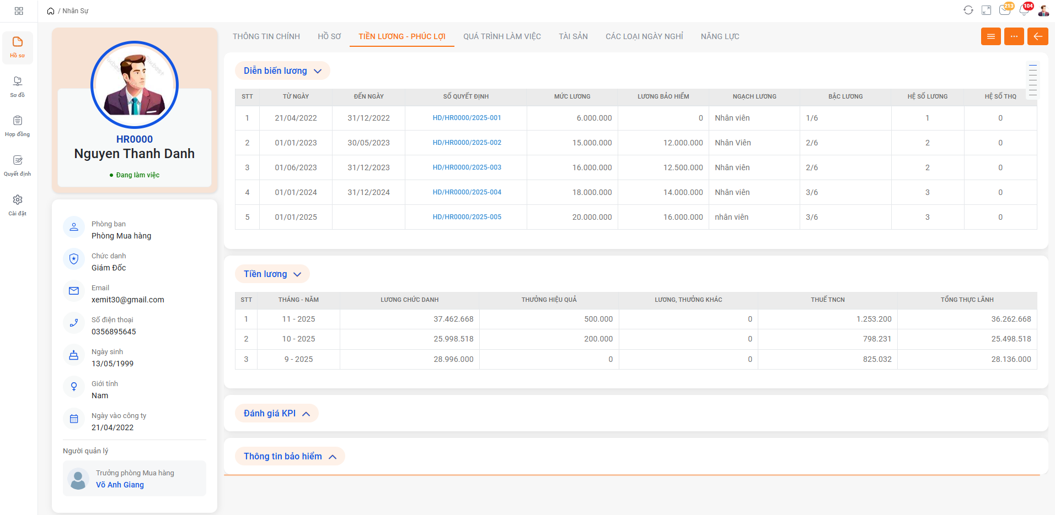Expand the Đánh giá KPI section

(277, 414)
